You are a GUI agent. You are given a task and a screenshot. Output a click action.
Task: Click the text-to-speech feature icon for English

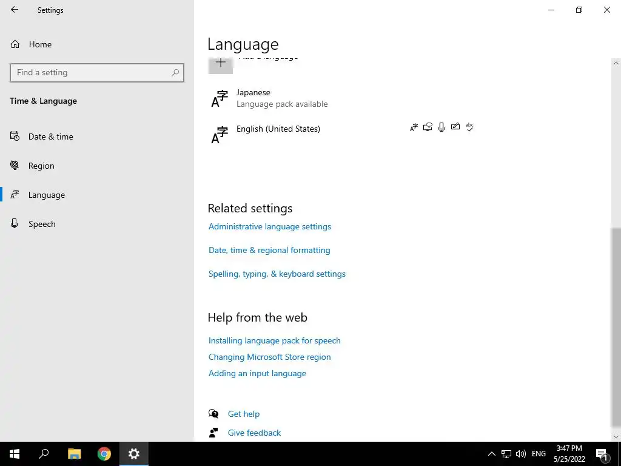click(x=428, y=127)
